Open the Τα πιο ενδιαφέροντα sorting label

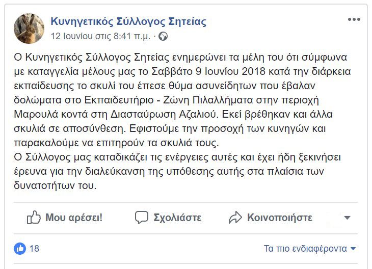305,249
